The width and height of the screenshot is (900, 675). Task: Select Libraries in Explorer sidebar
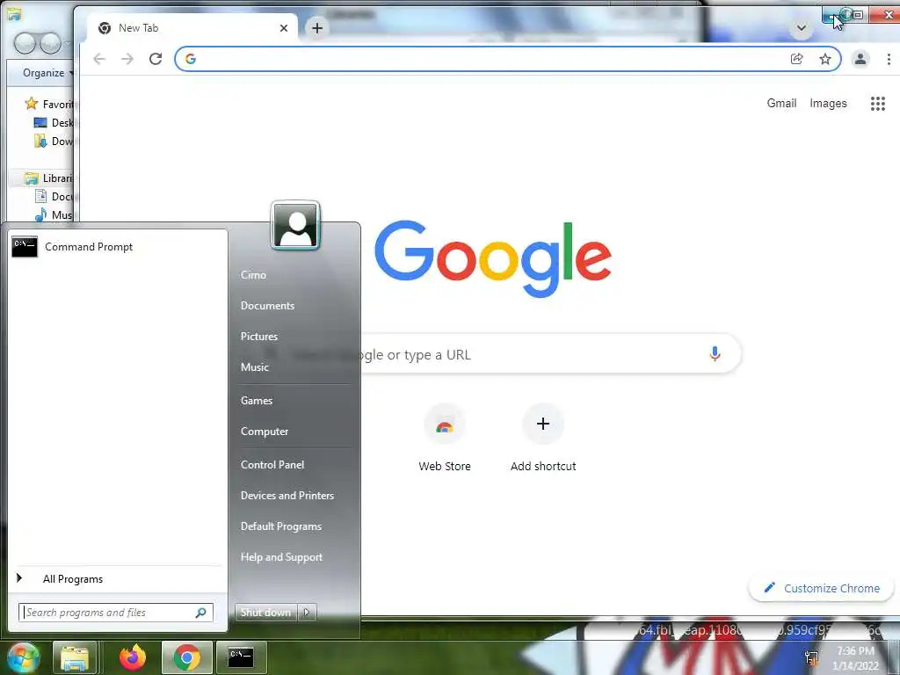coord(49,178)
